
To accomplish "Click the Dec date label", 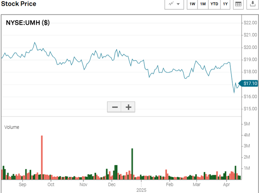I will pos(112,185).
